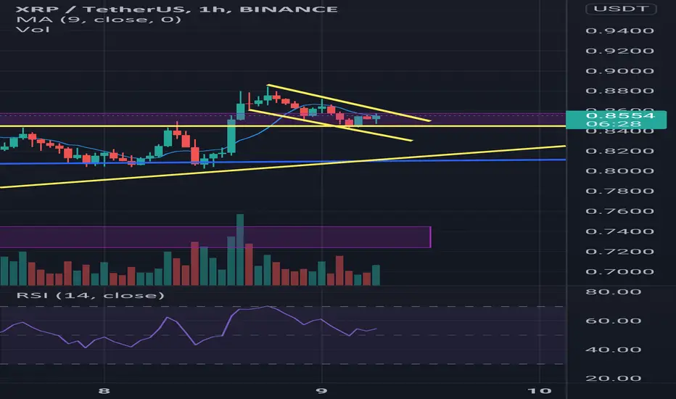Click the 0.9200 price scale value
676x399 pixels.
pyautogui.click(x=619, y=51)
